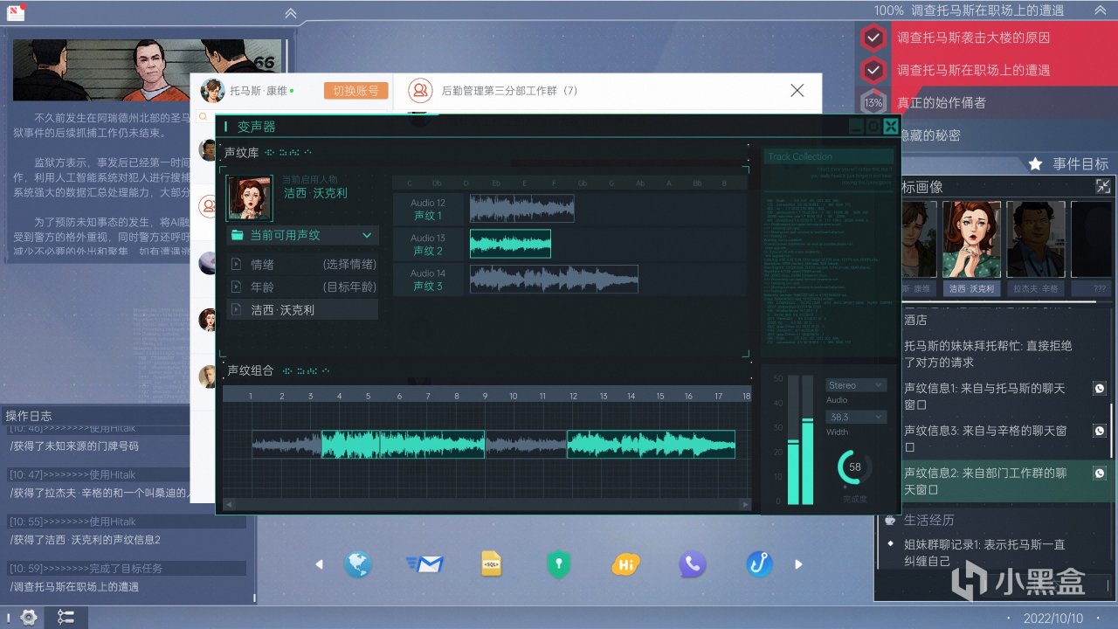Open objective 真正的始作俑者
Viewport: 1118px width, 629px height.
[x=942, y=103]
